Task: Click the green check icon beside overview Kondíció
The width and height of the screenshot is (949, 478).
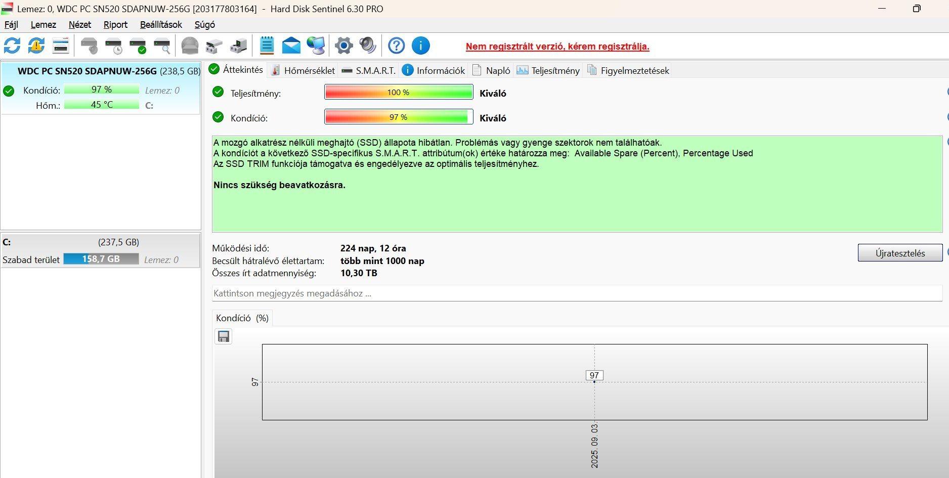Action: coord(218,117)
